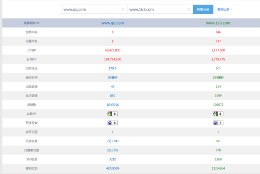Click same-IP sites value 0个
Screen dimensions: 260x174
click(218, 68)
